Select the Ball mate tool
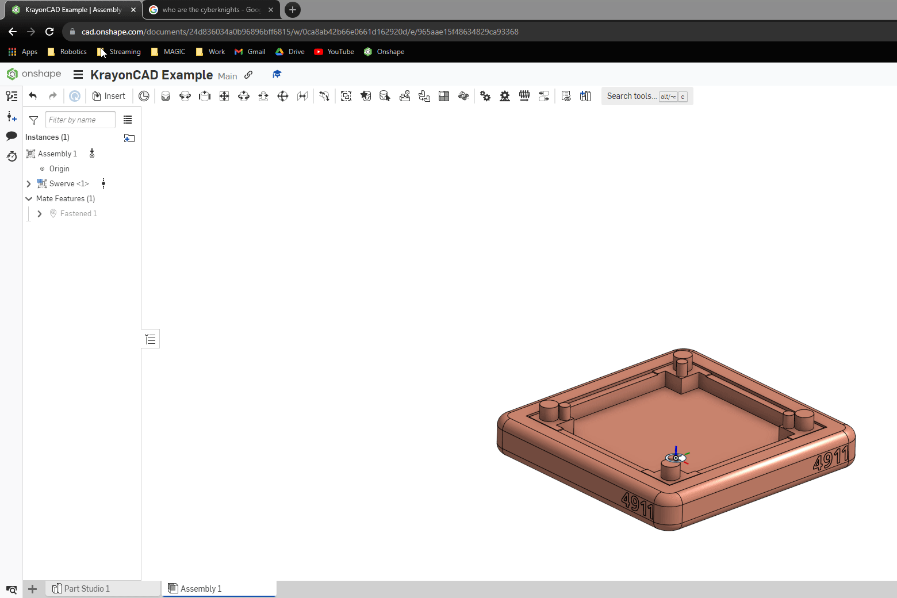The height and width of the screenshot is (598, 897). (x=283, y=96)
